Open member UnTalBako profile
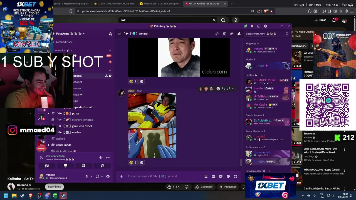The image size is (356, 200). pyautogui.click(x=267, y=98)
